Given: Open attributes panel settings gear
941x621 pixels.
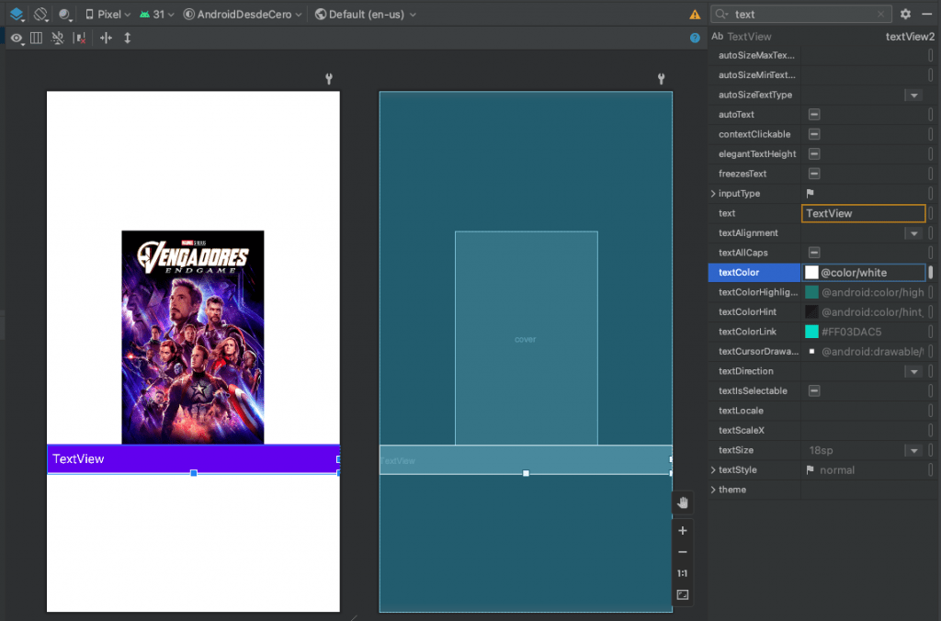Looking at the screenshot, I should 905,14.
